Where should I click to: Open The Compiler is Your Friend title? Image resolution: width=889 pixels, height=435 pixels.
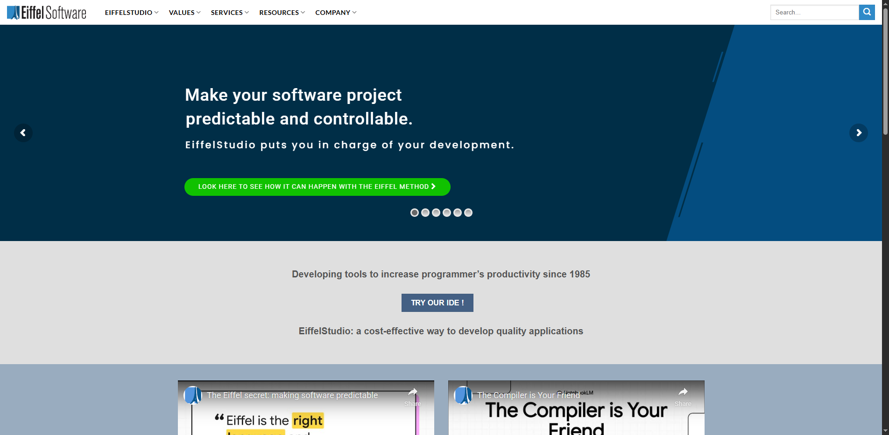point(528,395)
